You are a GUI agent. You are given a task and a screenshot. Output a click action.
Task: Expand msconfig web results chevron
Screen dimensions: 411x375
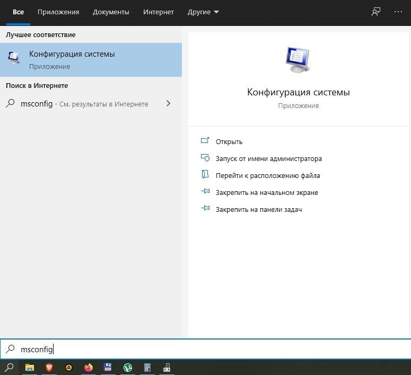click(x=168, y=103)
